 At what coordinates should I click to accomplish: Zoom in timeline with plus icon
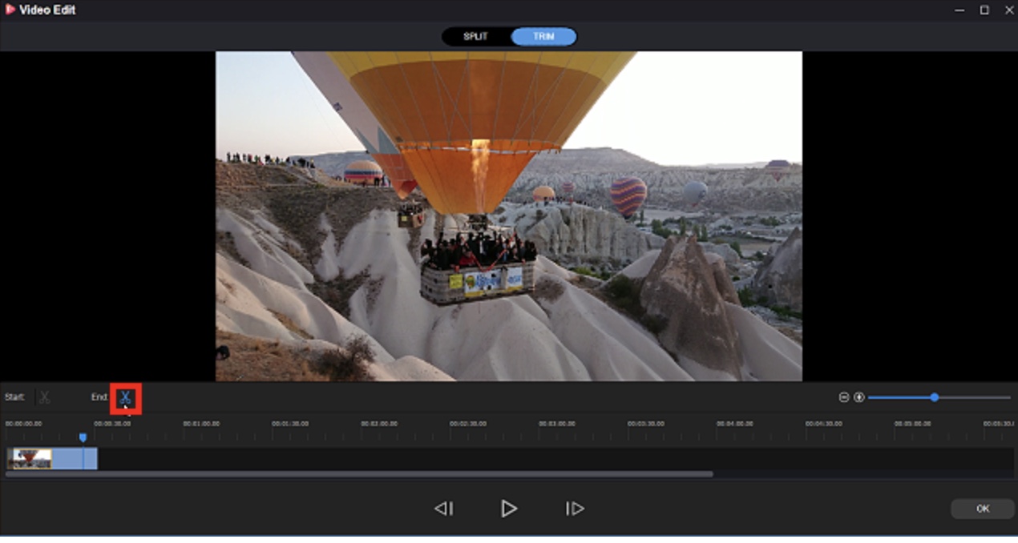click(859, 397)
